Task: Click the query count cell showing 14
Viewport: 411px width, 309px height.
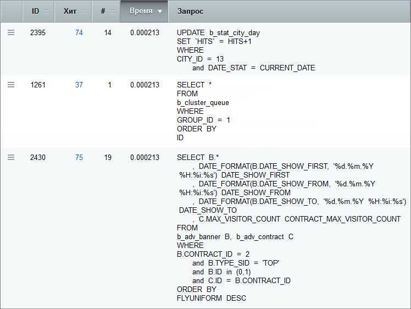Action: [x=107, y=33]
